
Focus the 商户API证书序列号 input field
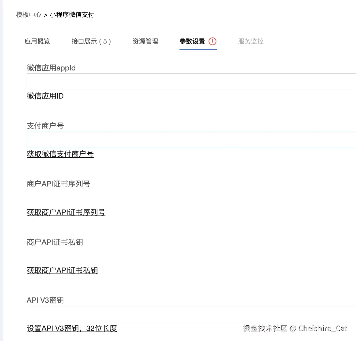coord(191,198)
